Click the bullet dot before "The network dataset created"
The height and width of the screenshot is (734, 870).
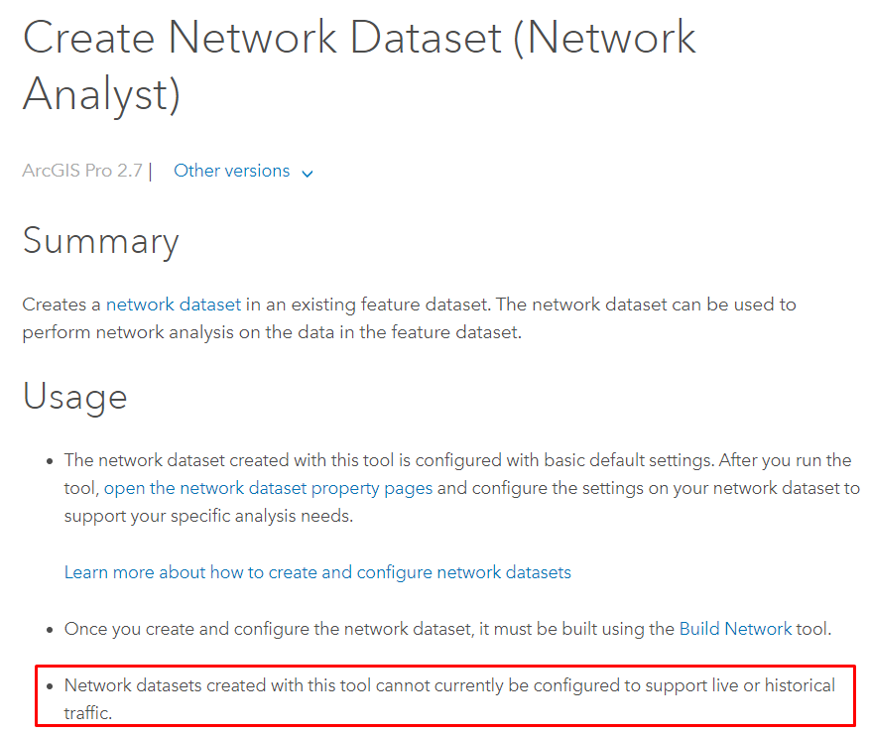50,461
